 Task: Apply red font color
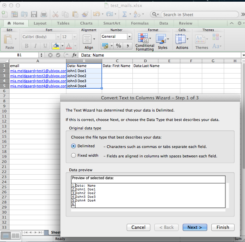coord(69,46)
